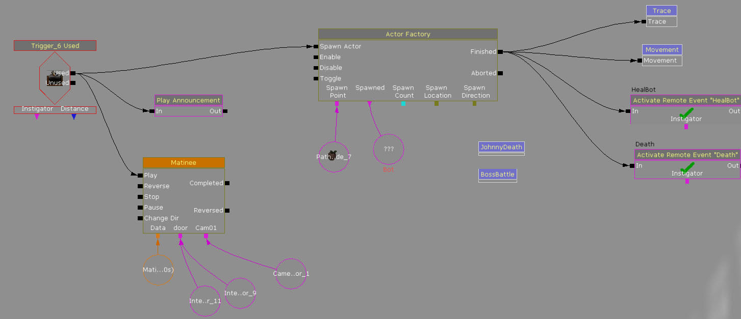
Task: Select the InterpActor_9 variable circle
Action: click(240, 293)
